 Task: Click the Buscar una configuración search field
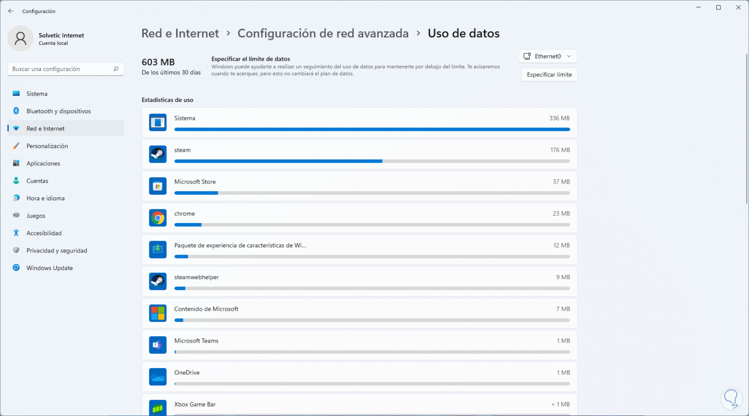61,69
